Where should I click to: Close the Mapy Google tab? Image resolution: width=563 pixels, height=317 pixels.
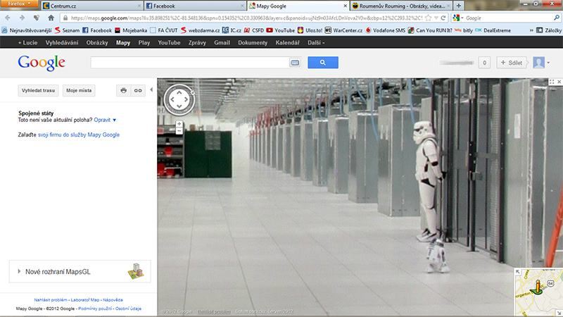click(x=345, y=6)
